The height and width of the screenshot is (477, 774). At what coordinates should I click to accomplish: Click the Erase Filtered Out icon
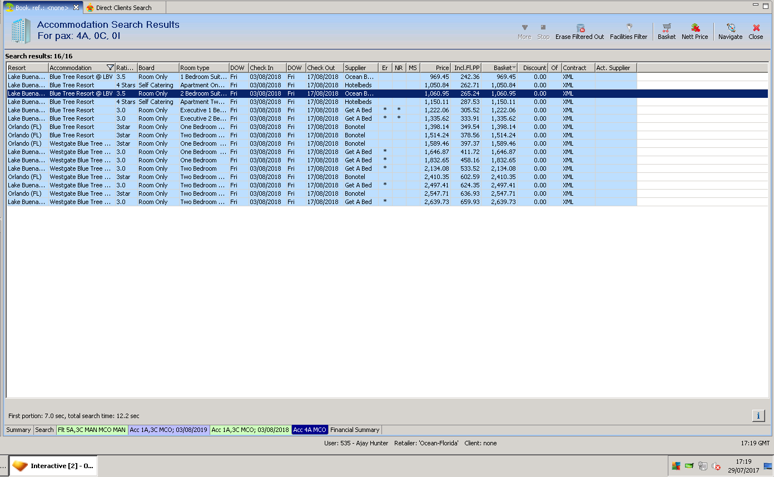579,28
